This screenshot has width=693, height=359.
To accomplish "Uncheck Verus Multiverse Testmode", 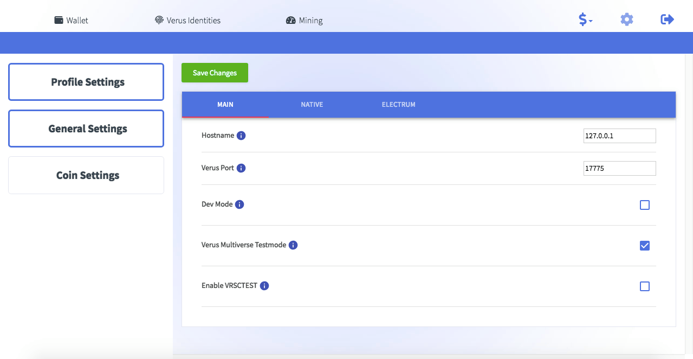I will 645,246.
